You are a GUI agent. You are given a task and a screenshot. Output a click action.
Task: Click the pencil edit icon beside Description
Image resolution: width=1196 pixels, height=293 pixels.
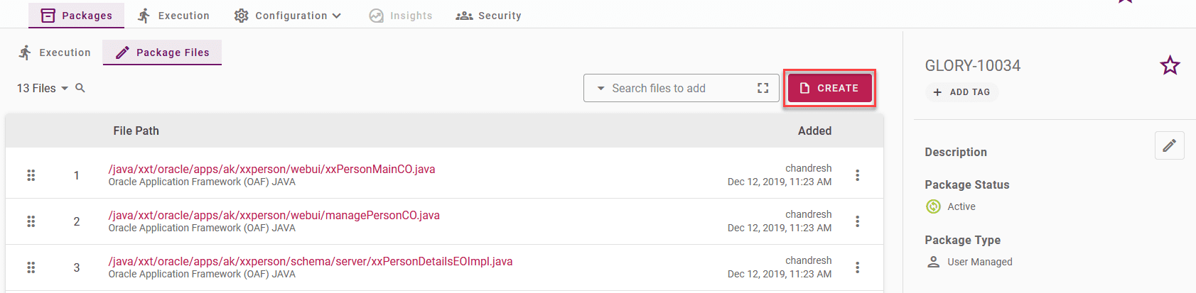coord(1169,145)
